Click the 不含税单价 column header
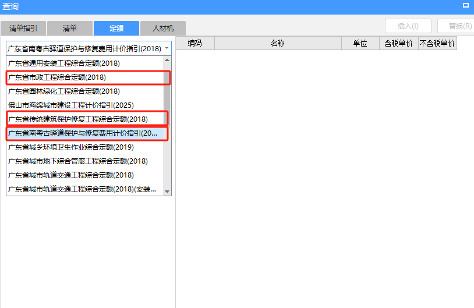 click(437, 43)
